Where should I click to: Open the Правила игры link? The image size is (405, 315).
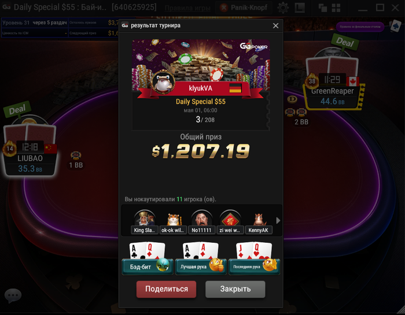pos(187,8)
